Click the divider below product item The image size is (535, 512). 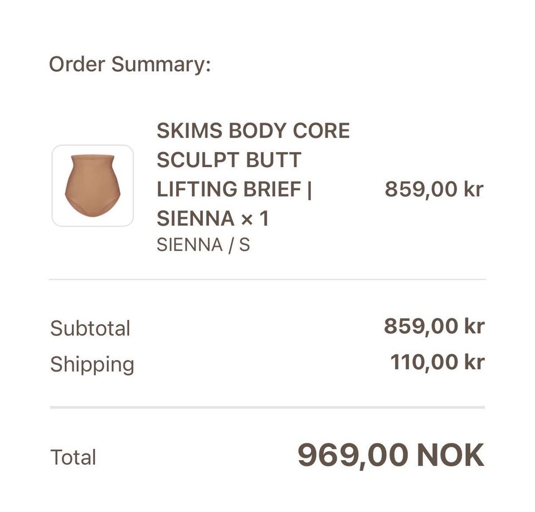(267, 279)
